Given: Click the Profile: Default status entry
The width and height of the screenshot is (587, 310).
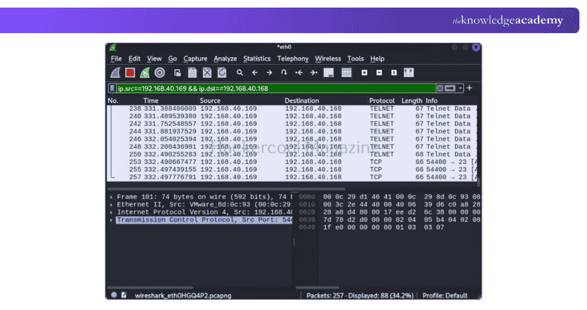Looking at the screenshot, I should 445,296.
